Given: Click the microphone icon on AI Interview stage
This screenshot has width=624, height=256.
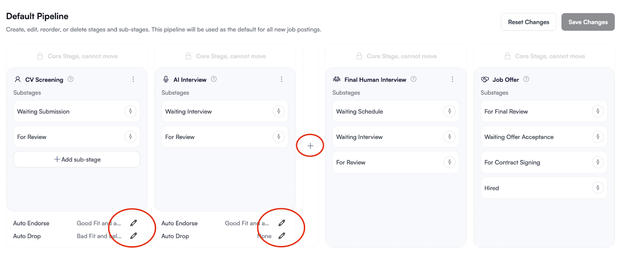Looking at the screenshot, I should tap(166, 79).
